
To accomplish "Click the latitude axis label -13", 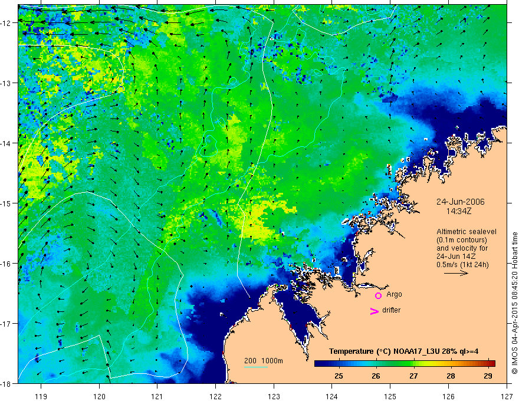I will click(6, 83).
